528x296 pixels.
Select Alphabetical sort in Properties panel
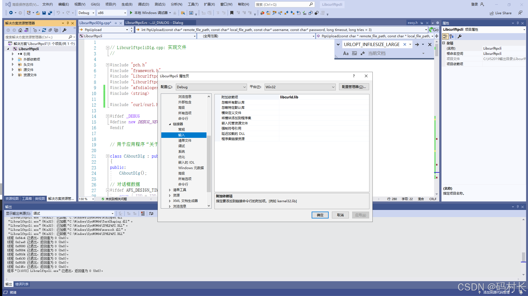[452, 36]
